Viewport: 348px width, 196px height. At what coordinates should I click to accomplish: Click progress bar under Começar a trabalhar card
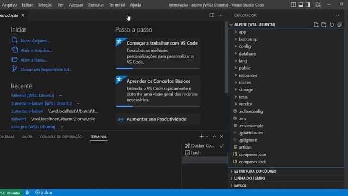158,69
